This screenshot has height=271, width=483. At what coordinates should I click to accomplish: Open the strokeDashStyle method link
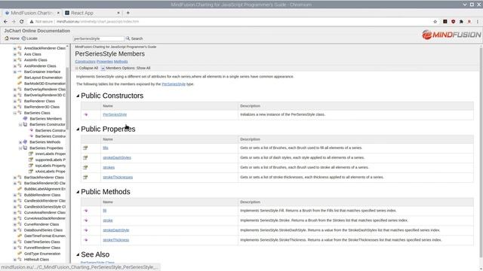pos(115,230)
